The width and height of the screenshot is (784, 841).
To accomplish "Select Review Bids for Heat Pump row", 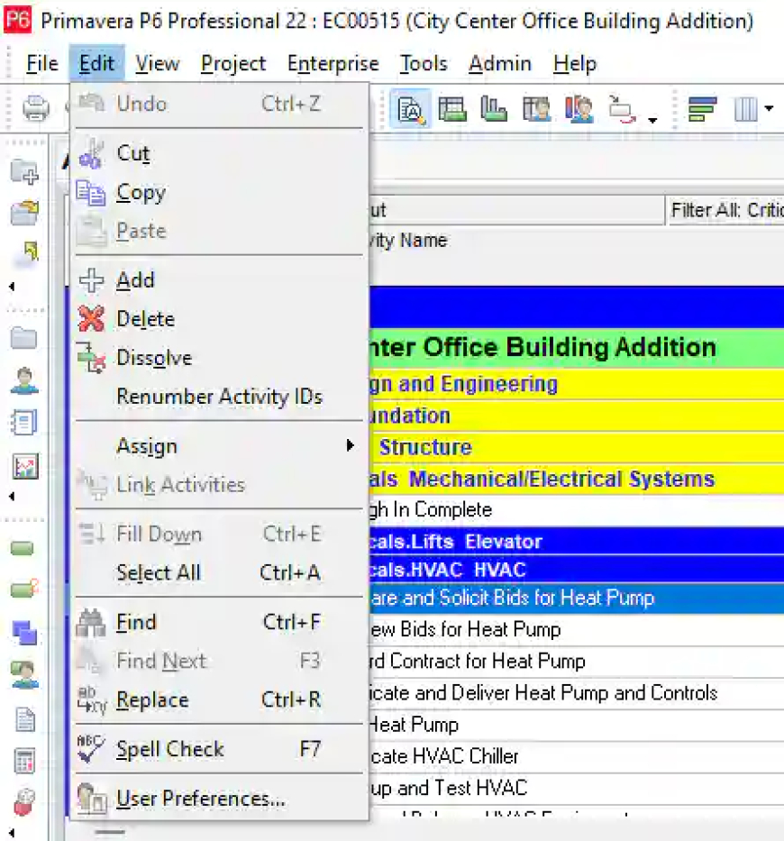I will [x=577, y=630].
